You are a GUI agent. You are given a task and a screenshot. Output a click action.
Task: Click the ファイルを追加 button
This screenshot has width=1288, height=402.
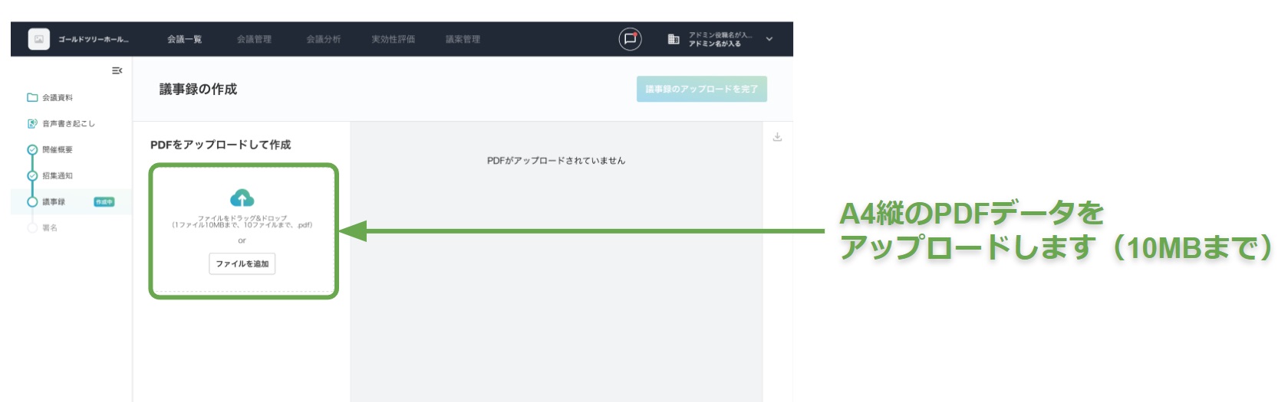point(242,263)
